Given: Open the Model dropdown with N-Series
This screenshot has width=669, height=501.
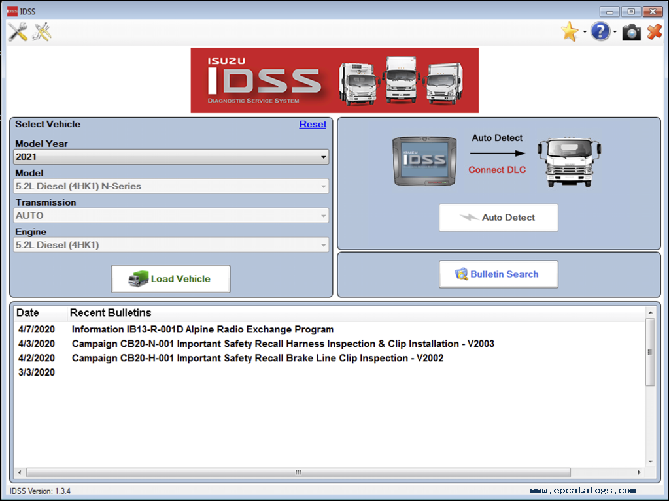Looking at the screenshot, I should point(171,186).
